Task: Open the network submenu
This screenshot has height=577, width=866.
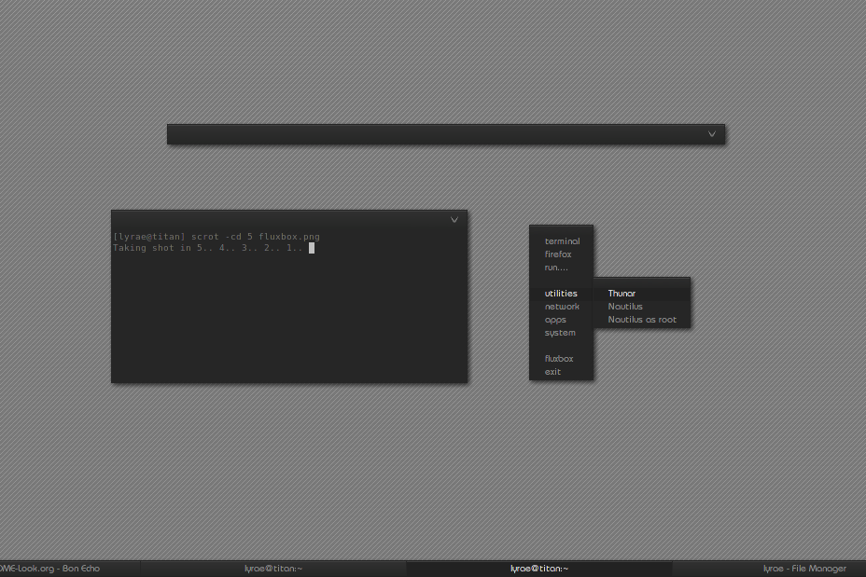Action: [562, 307]
